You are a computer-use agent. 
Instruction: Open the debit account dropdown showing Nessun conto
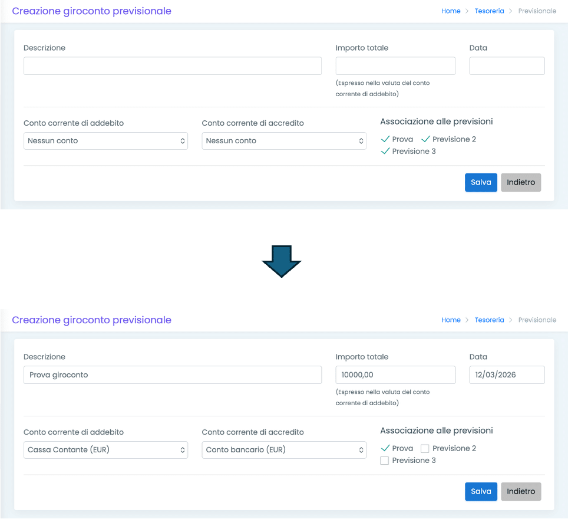click(x=105, y=141)
